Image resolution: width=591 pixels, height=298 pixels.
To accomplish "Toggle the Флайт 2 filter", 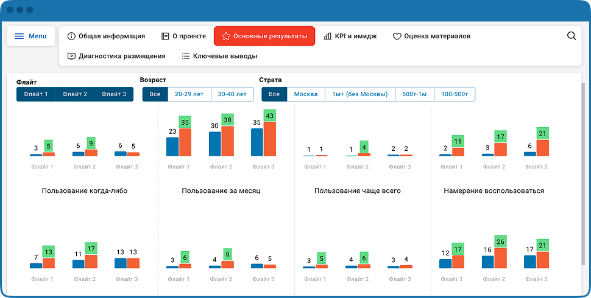I will coord(75,94).
